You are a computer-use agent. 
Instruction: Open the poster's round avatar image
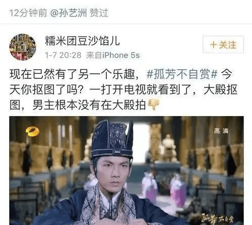[23, 47]
